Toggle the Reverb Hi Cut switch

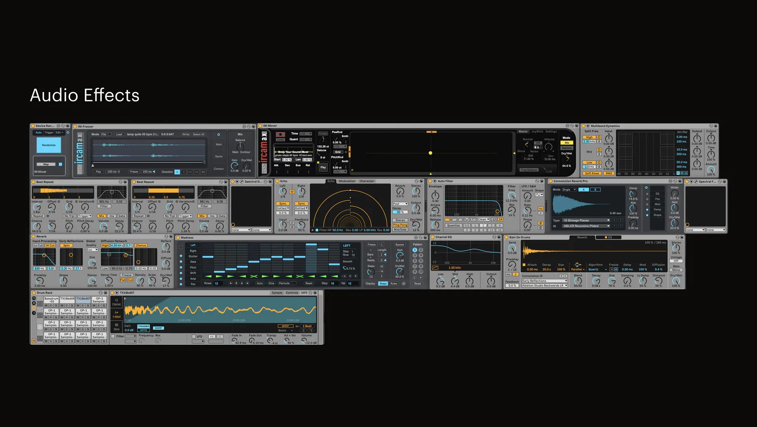pyautogui.click(x=50, y=245)
